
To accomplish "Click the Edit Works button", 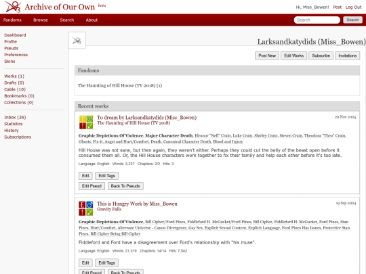I will point(294,55).
